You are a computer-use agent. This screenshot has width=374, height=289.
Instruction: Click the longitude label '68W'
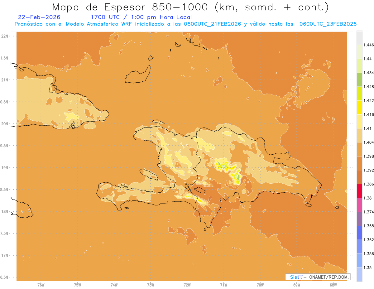point(333,285)
